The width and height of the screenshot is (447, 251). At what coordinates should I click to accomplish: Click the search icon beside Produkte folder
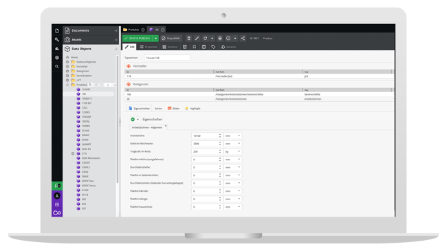[x=90, y=85]
